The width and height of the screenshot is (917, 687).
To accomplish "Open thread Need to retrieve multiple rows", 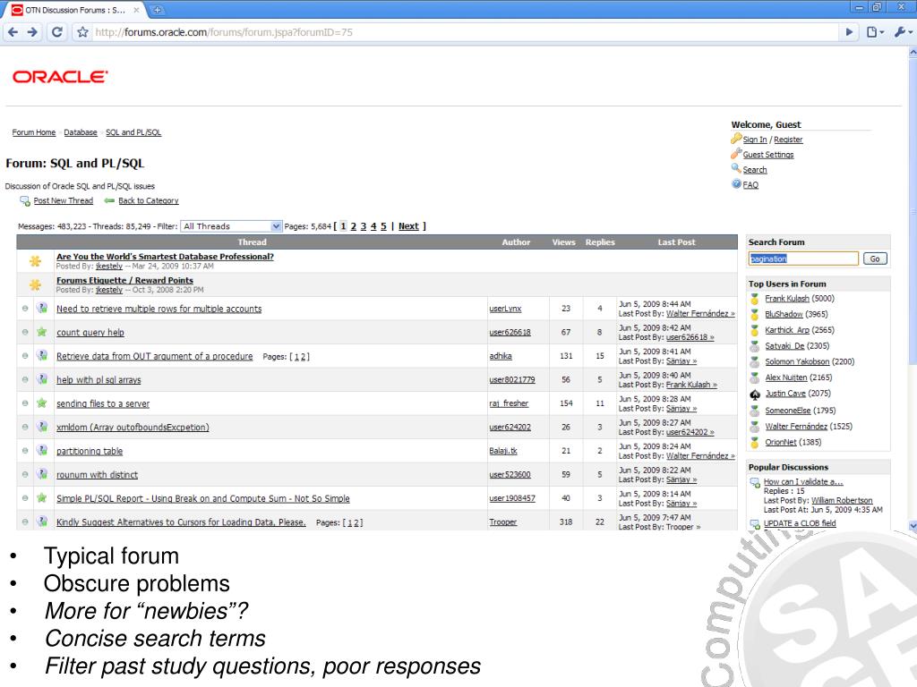I will tap(159, 309).
